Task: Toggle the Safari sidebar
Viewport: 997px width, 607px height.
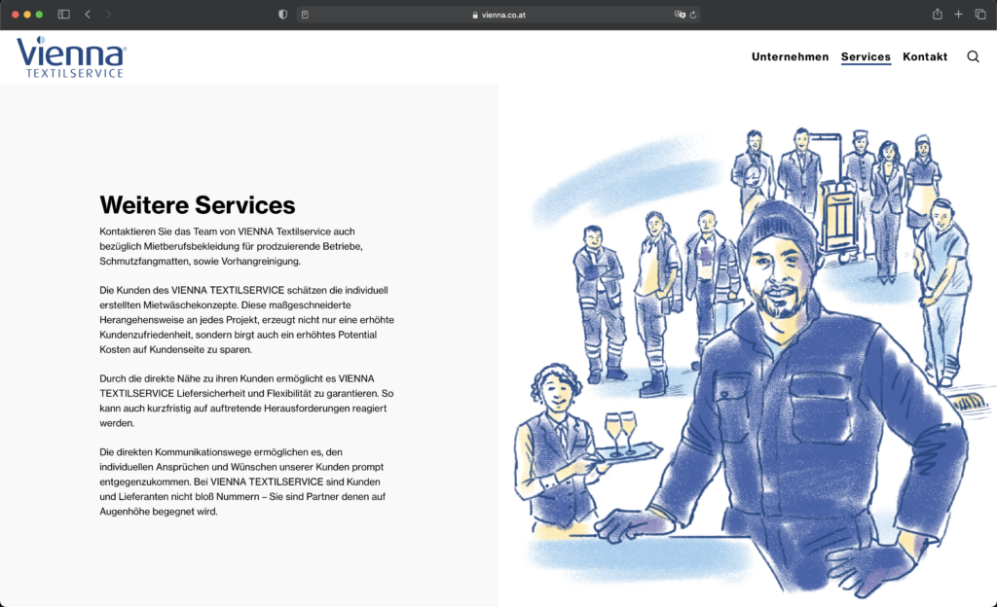Action: pyautogui.click(x=64, y=15)
